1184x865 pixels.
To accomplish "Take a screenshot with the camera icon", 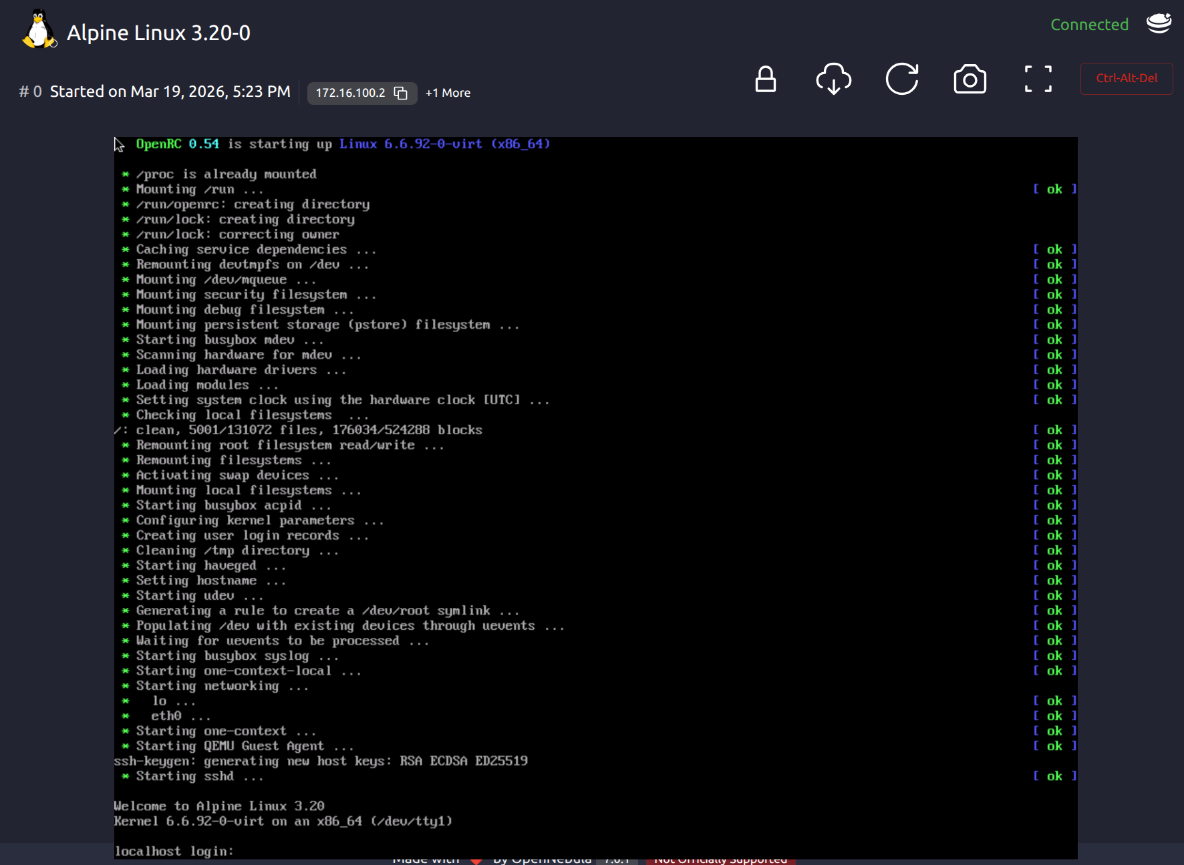I will tap(970, 79).
